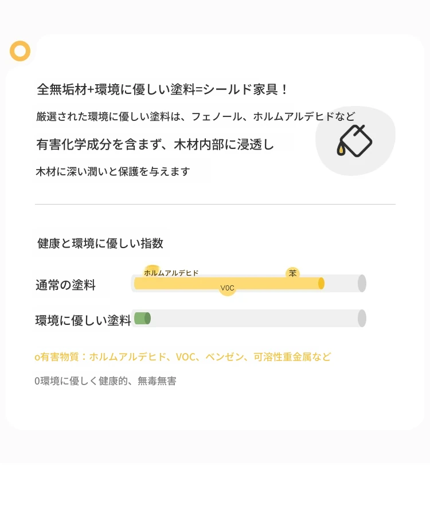Click the yellow bar end cap
The width and height of the screenshot is (430, 518).
click(x=321, y=284)
